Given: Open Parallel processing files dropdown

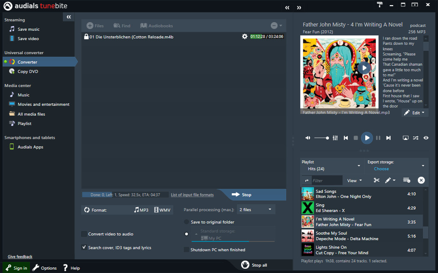Looking at the screenshot, I should 256,209.
